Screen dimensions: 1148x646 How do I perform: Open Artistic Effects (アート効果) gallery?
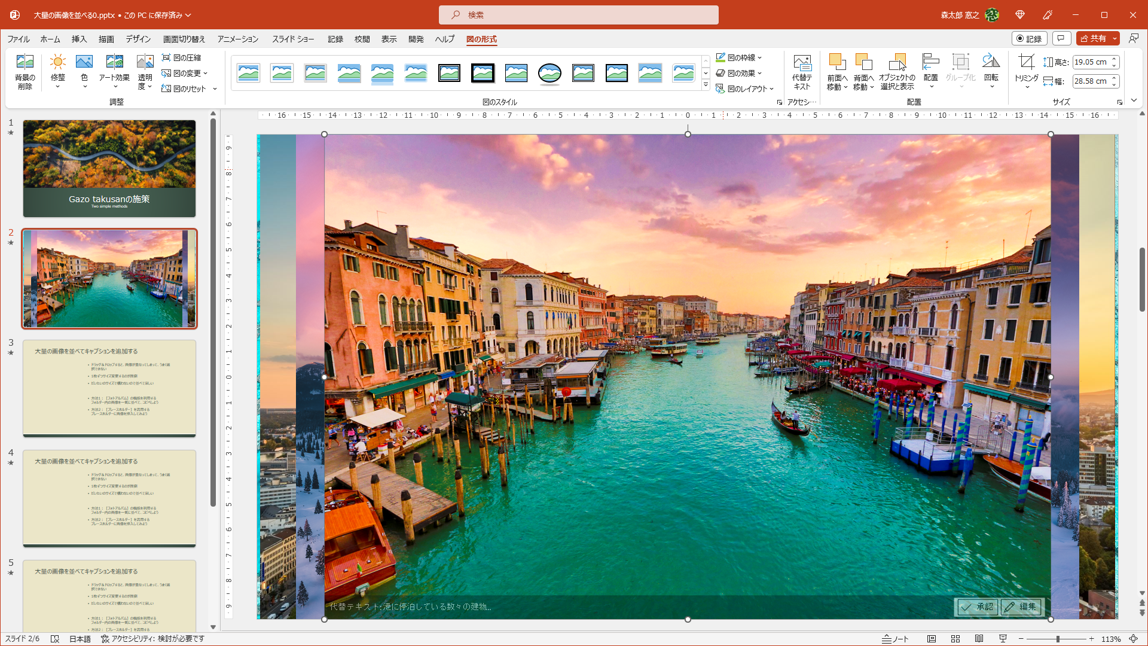114,62
